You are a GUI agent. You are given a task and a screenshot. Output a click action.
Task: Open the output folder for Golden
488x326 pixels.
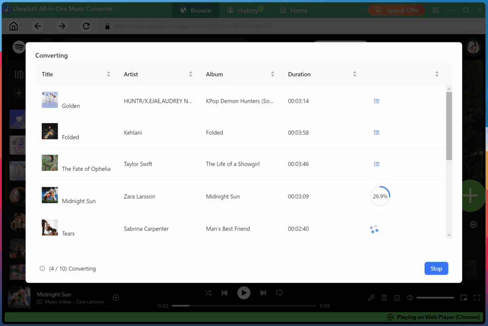click(376, 101)
